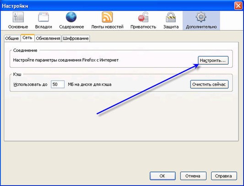This screenshot has height=186, width=244.
Task: Click the text Настройте параметры соединения Firefox
Action: click(x=54, y=60)
